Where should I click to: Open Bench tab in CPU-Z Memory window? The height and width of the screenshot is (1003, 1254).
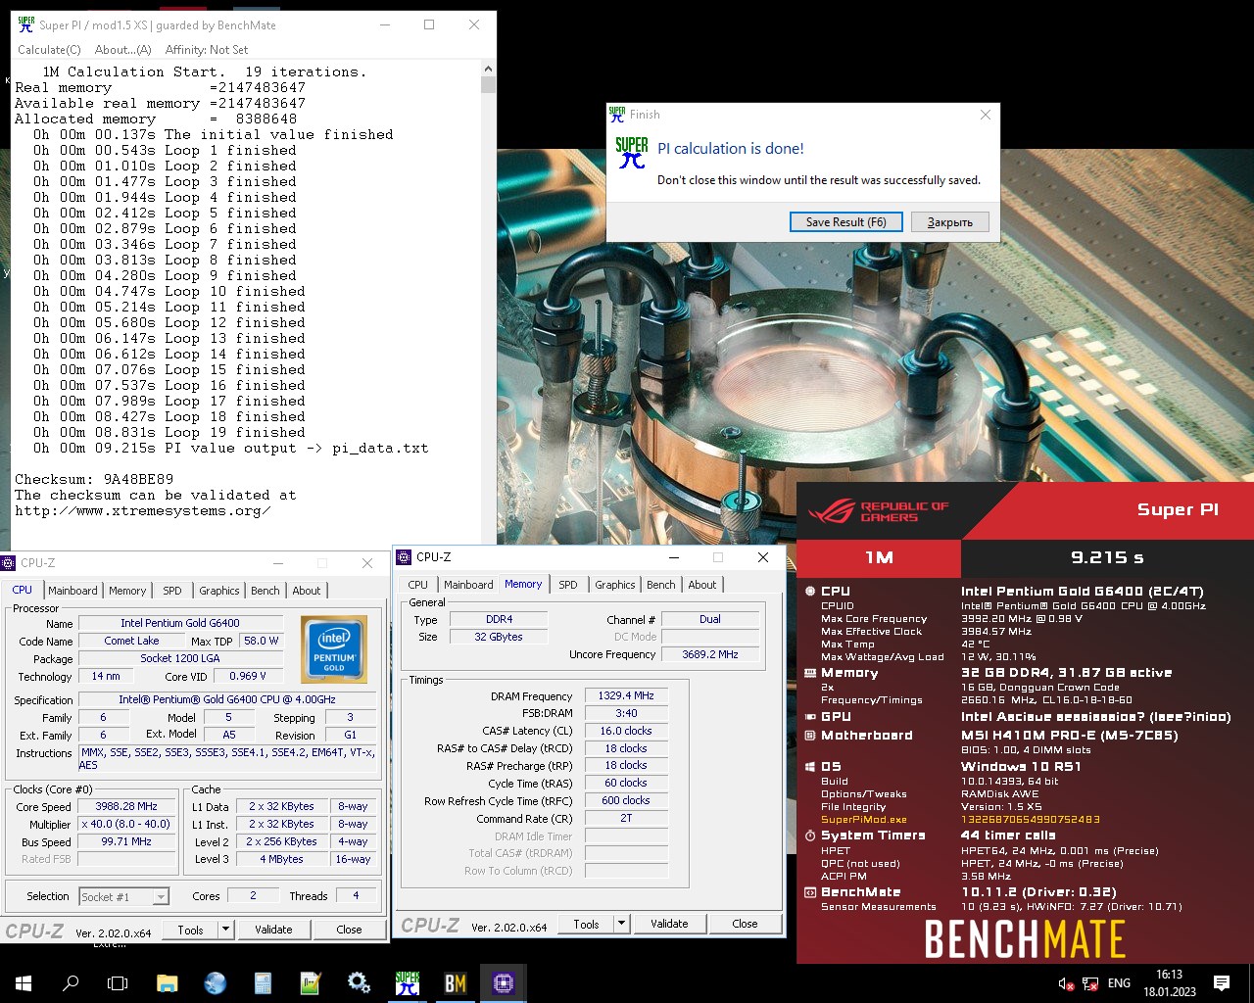(x=661, y=585)
